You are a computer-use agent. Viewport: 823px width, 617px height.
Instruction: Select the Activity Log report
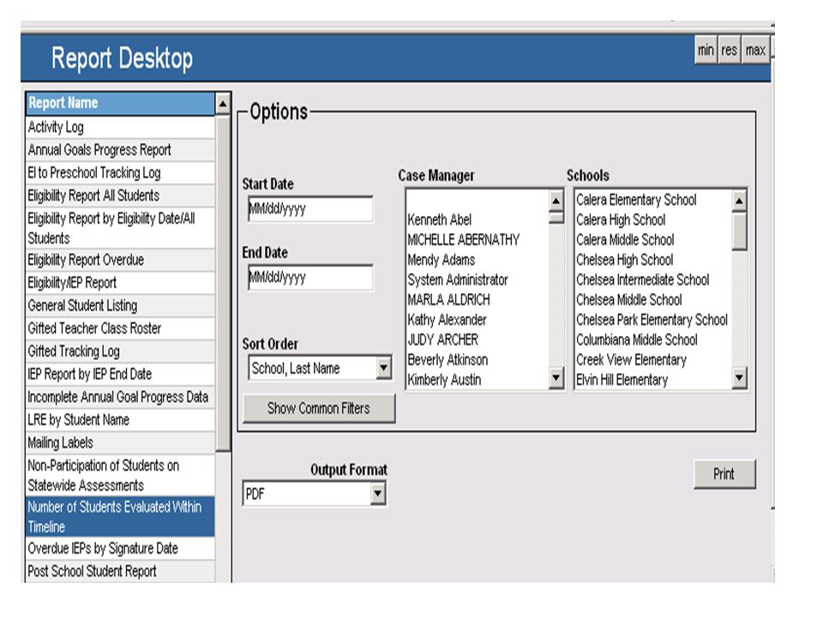(x=120, y=127)
